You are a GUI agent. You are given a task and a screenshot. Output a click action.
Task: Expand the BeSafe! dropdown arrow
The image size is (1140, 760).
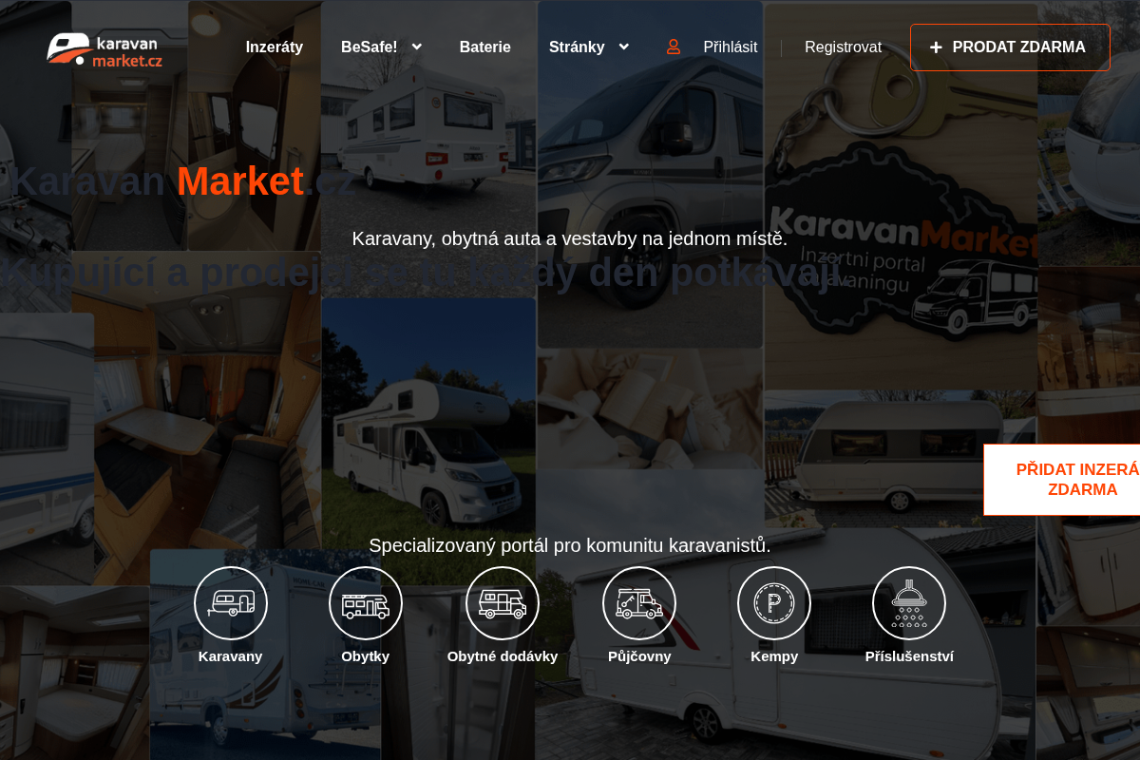pos(416,47)
